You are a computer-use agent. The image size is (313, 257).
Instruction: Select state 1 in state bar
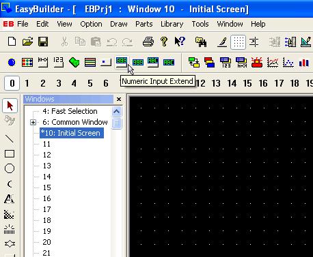tap(27, 83)
